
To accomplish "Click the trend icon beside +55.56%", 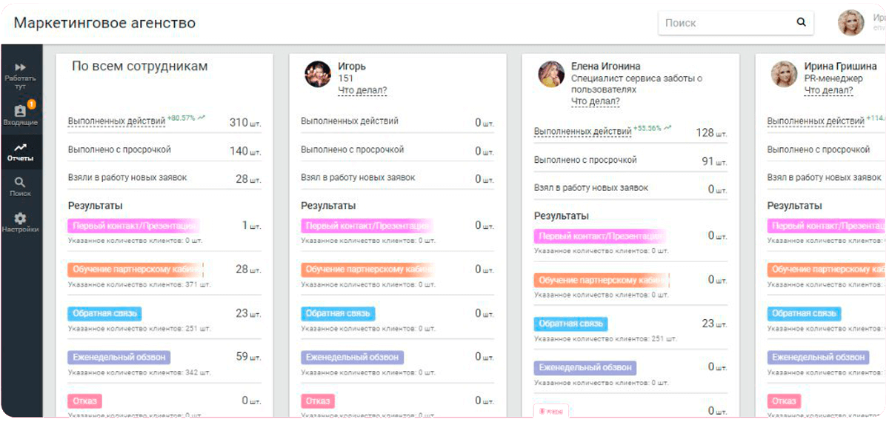I will tap(668, 128).
